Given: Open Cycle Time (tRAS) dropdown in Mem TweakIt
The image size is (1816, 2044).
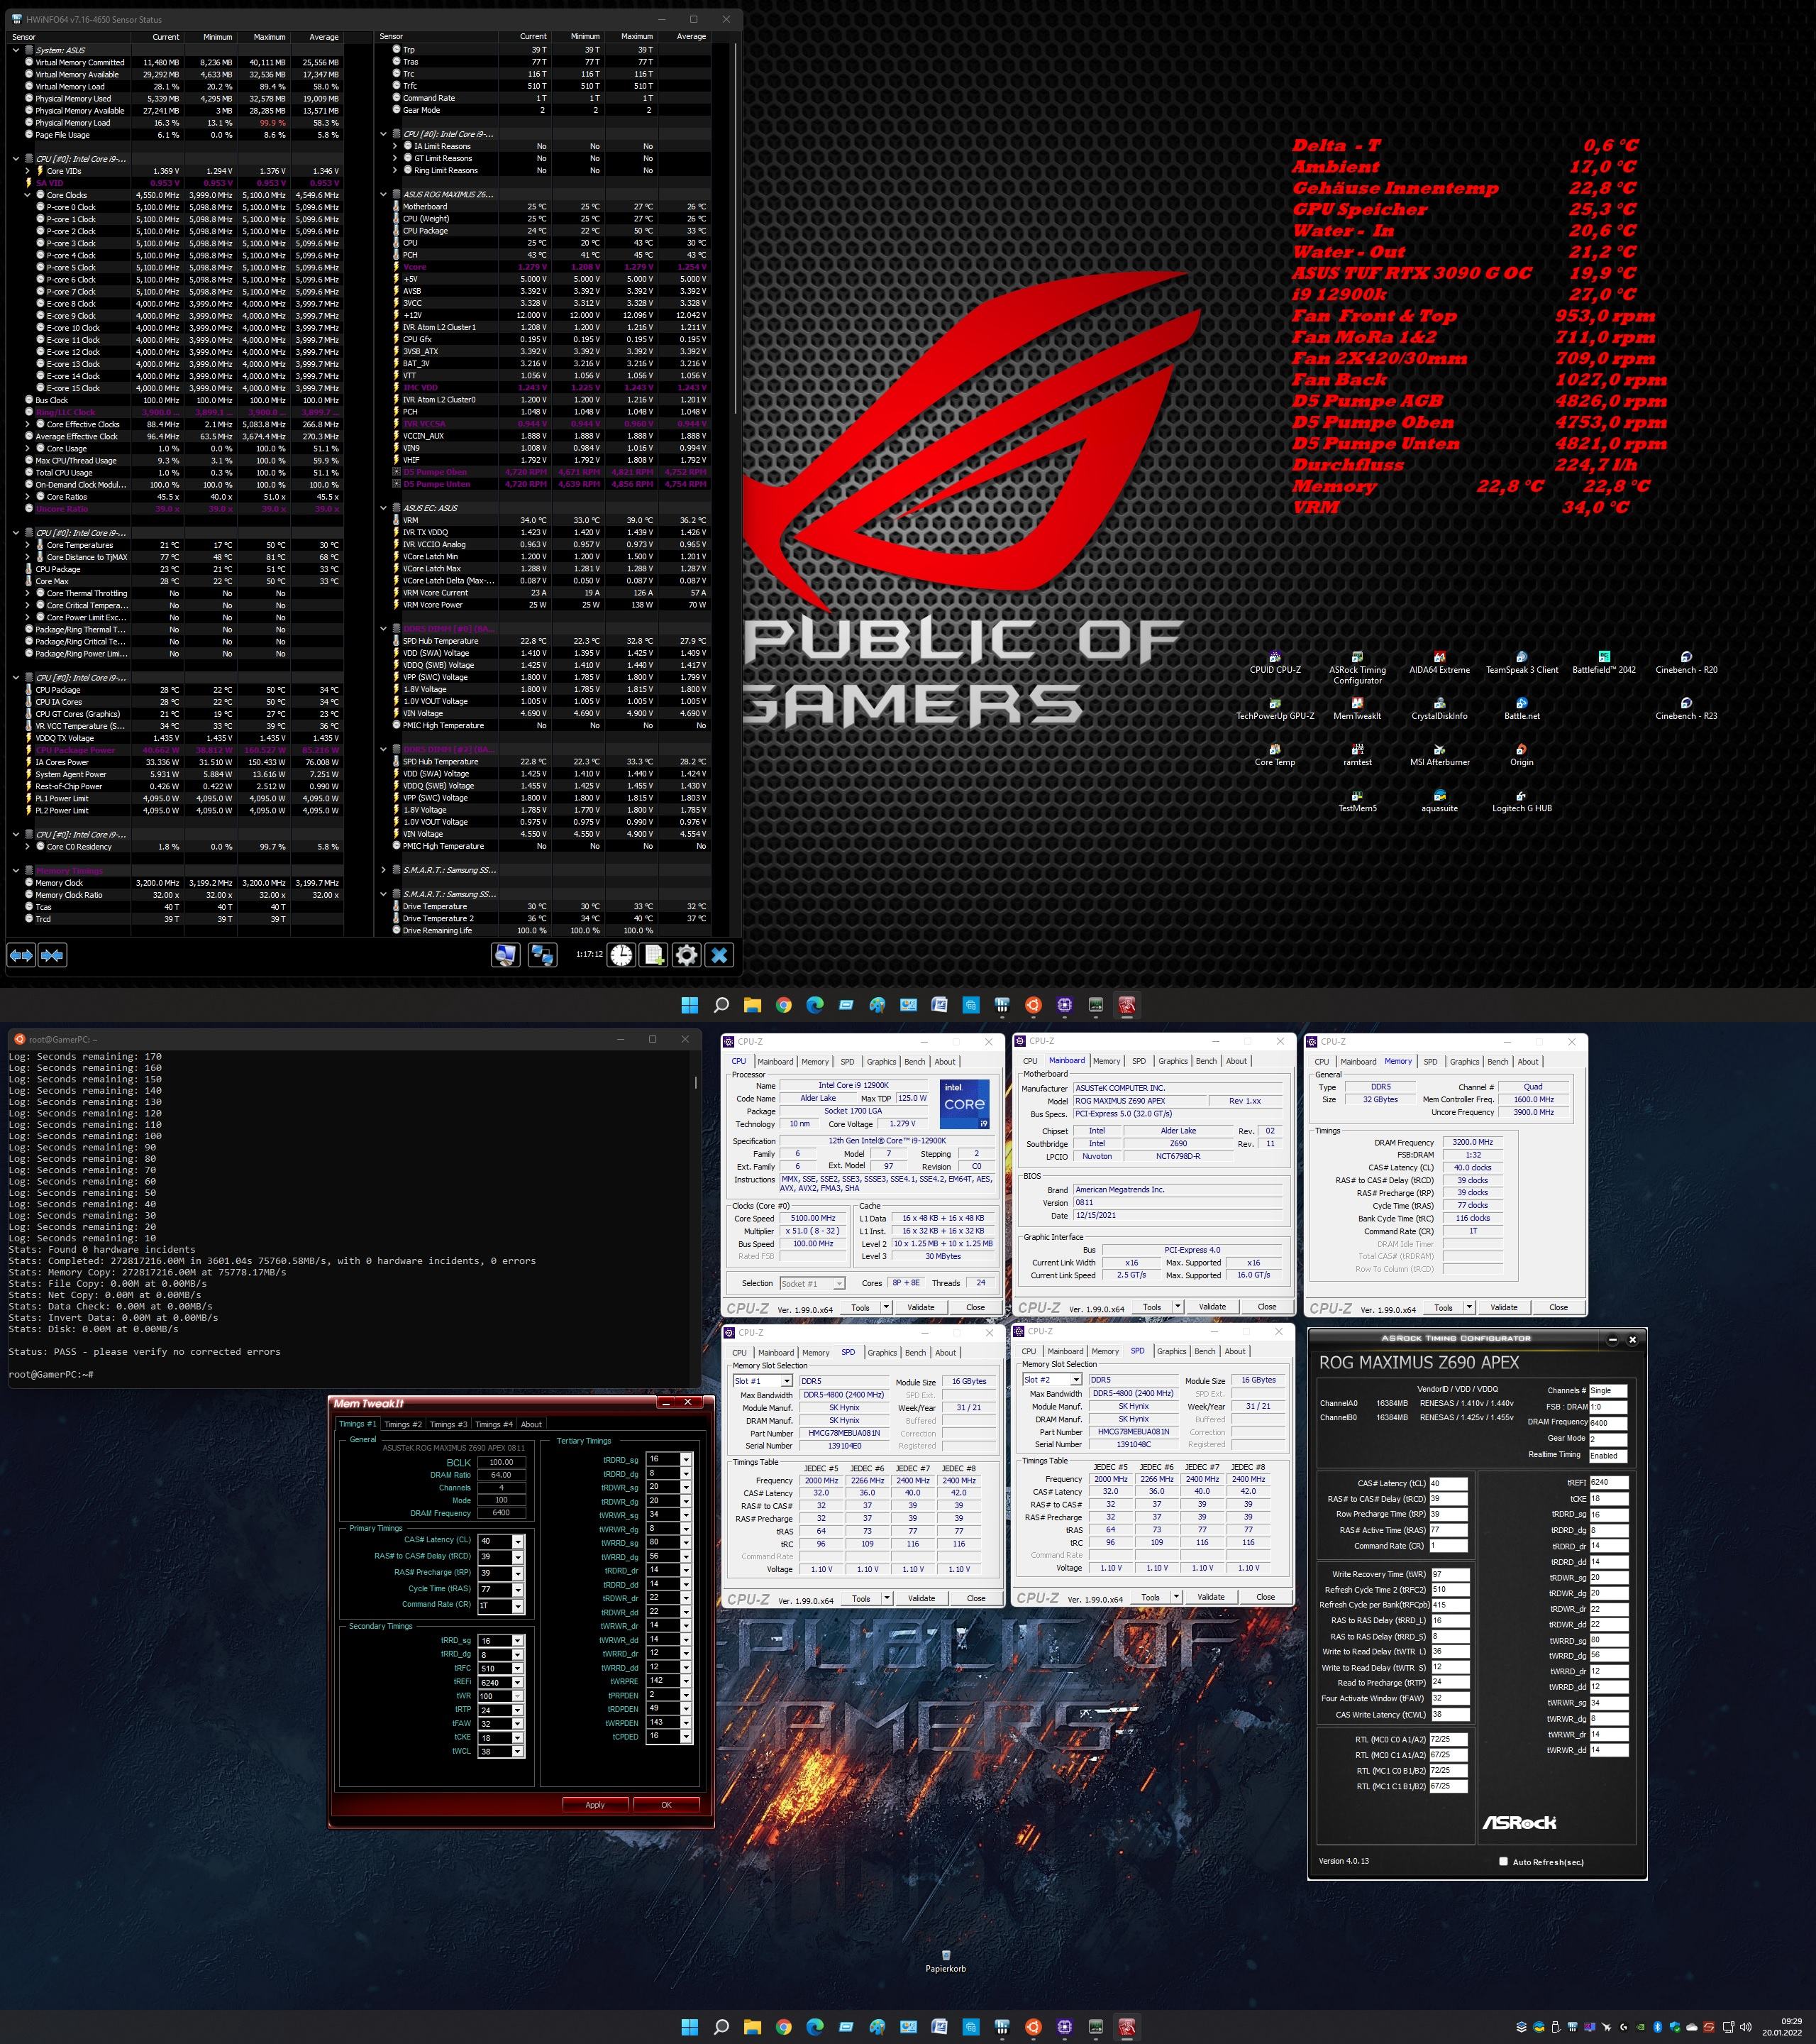Looking at the screenshot, I should pos(518,1589).
